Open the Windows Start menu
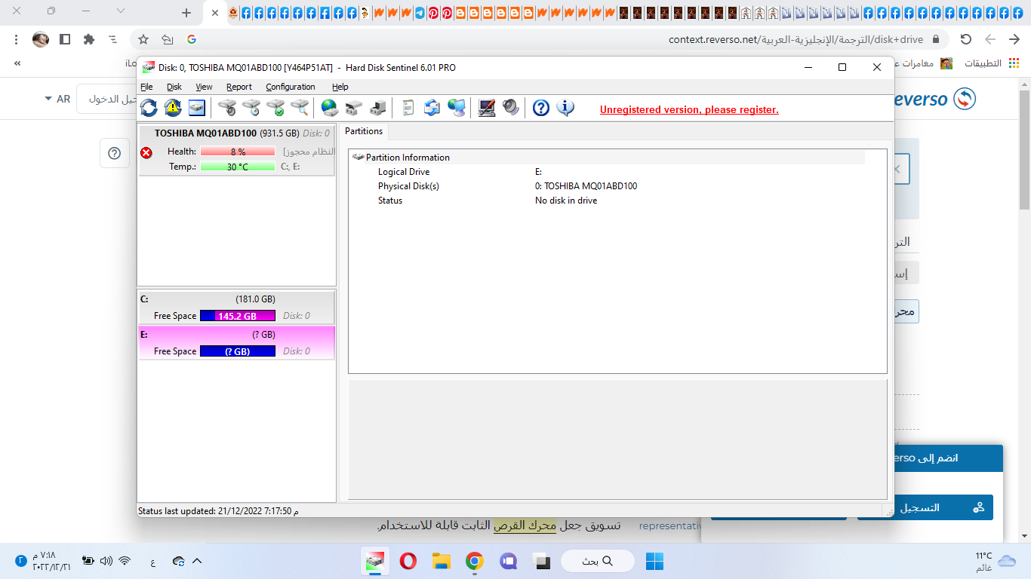This screenshot has height=579, width=1031. click(654, 561)
